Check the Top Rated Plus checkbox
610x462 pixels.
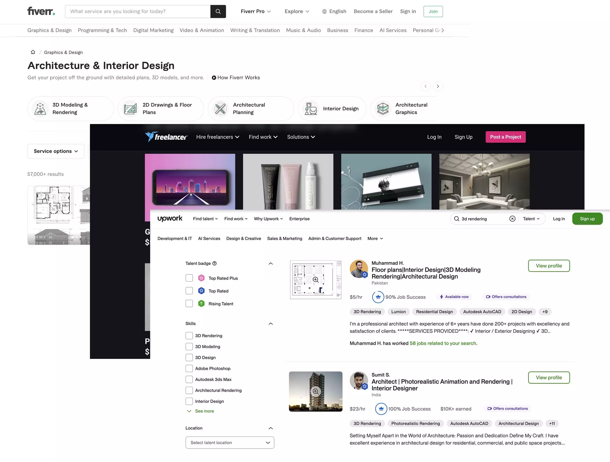pyautogui.click(x=189, y=278)
